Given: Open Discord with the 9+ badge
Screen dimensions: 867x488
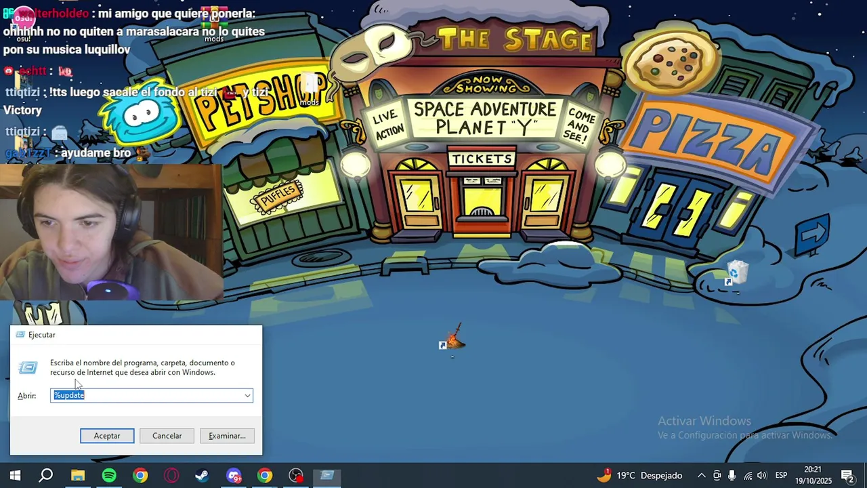Looking at the screenshot, I should pyautogui.click(x=234, y=476).
